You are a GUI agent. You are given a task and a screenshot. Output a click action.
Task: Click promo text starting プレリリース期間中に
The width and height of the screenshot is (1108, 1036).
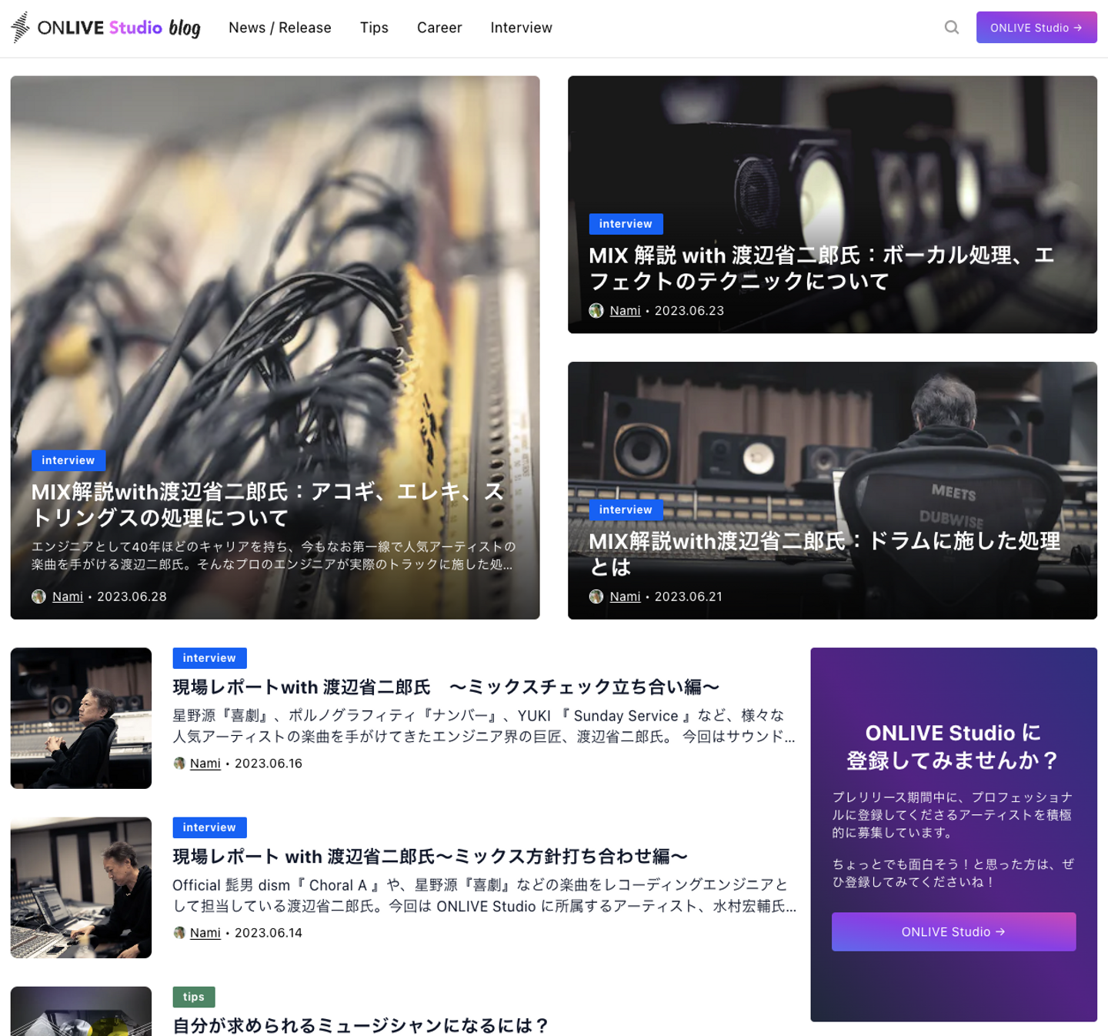tap(953, 815)
